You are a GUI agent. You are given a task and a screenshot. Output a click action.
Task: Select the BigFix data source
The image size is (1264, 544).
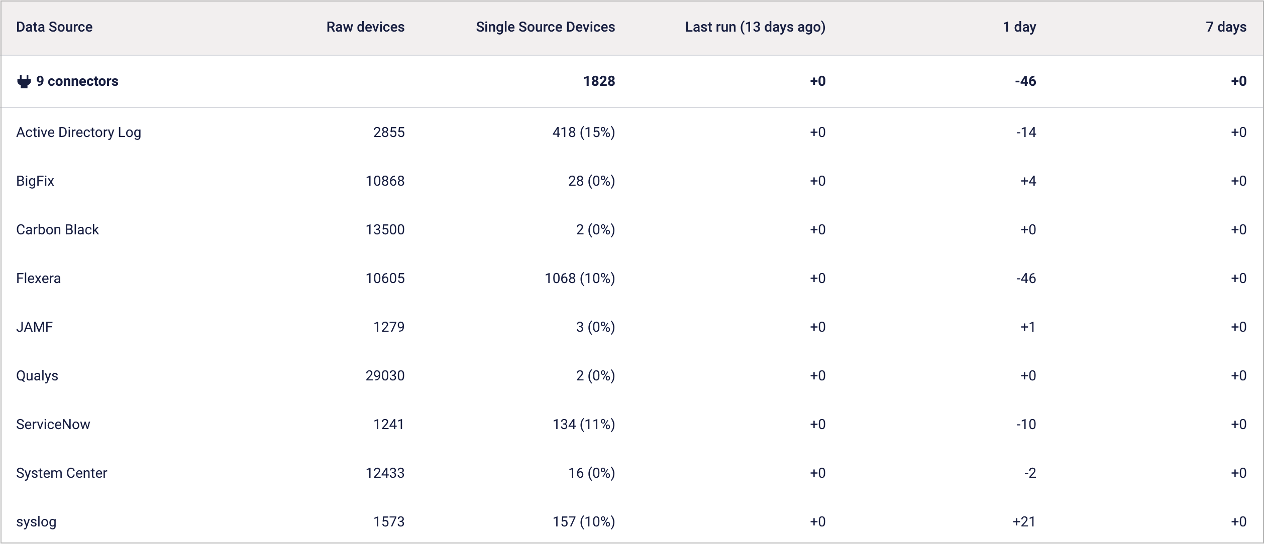[35, 181]
